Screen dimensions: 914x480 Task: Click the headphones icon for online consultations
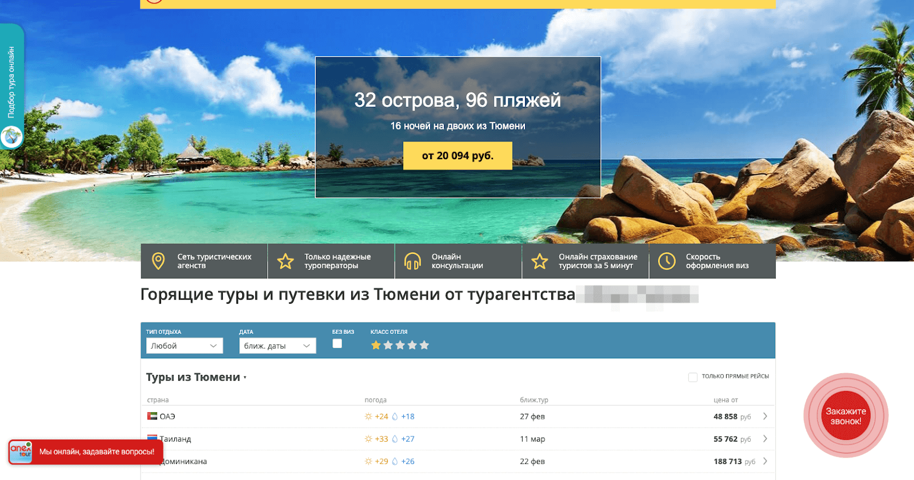tap(412, 261)
